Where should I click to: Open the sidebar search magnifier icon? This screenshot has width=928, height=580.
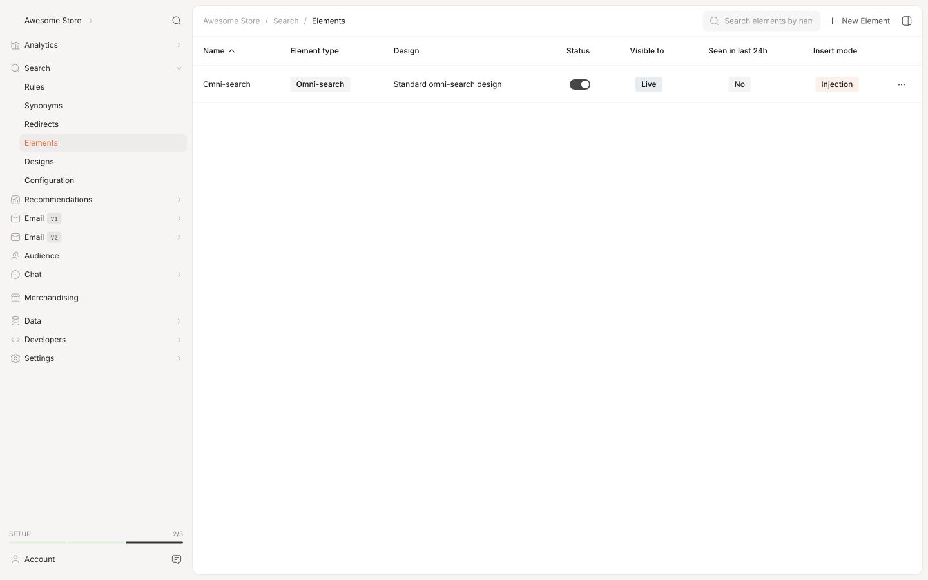click(x=177, y=21)
